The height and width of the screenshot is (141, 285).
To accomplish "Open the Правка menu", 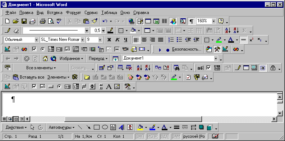I will (x=26, y=13).
